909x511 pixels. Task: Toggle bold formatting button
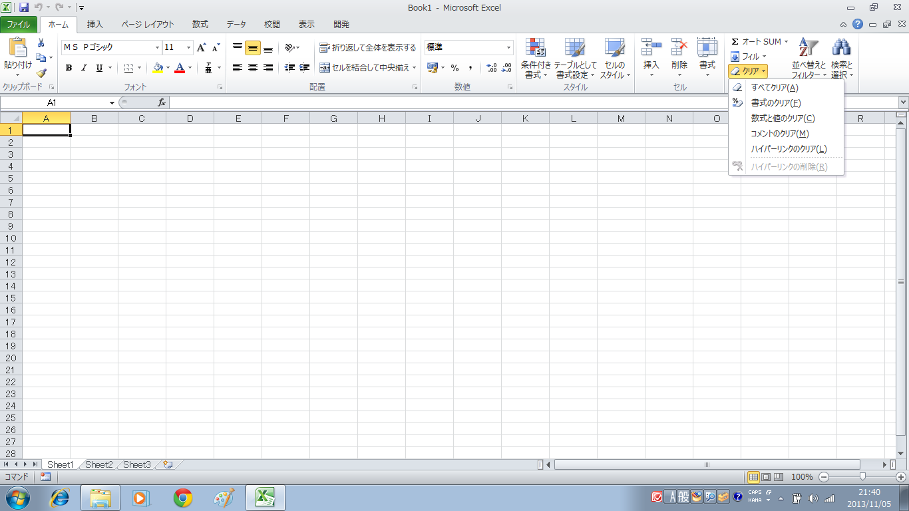pos(69,68)
